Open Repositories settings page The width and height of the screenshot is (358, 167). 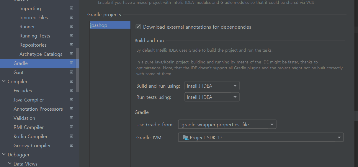[x=33, y=45]
